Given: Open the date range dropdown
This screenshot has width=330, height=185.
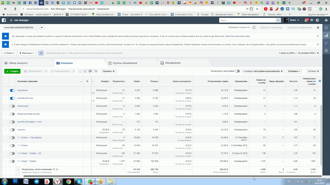Looking at the screenshot, I should (299, 53).
